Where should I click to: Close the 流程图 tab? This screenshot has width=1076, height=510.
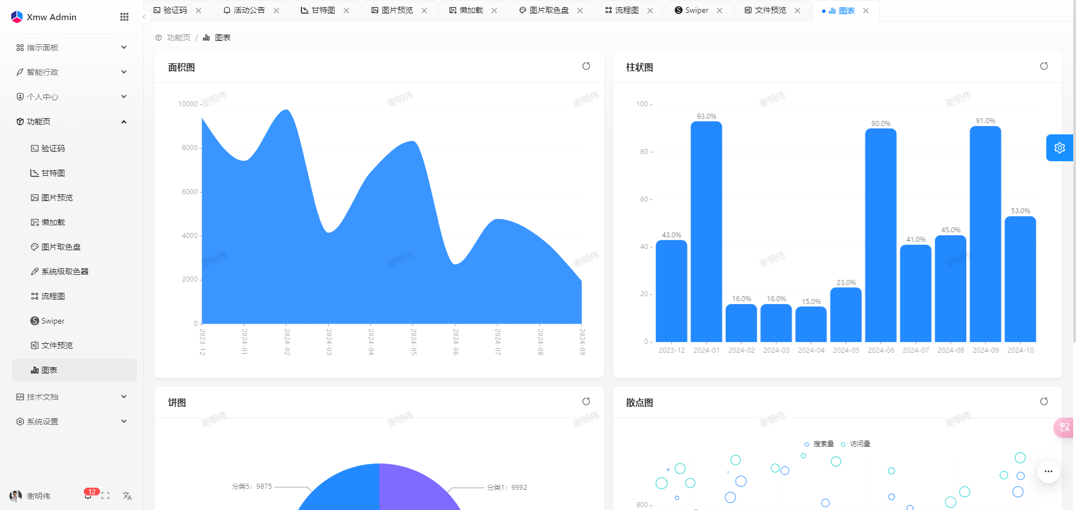point(650,11)
